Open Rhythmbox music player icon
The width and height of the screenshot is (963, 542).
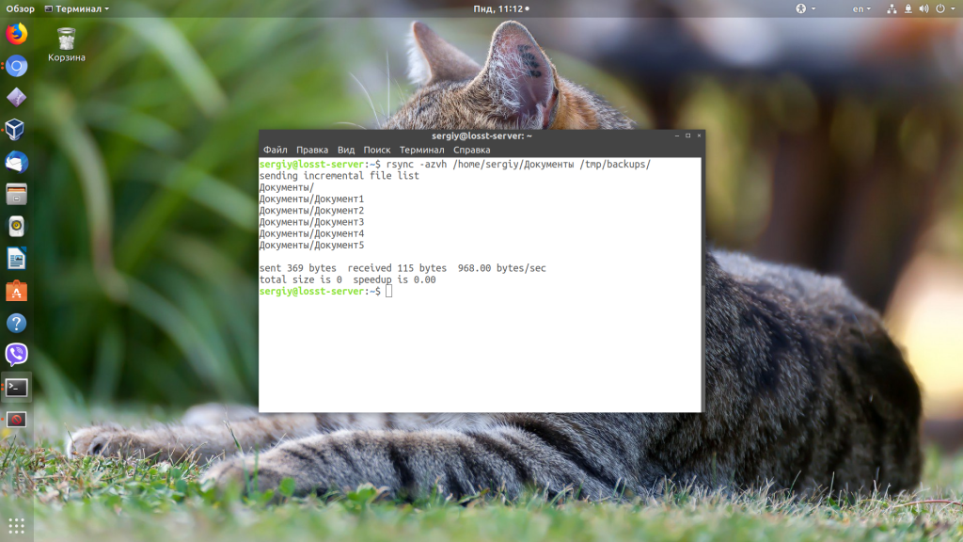16,226
